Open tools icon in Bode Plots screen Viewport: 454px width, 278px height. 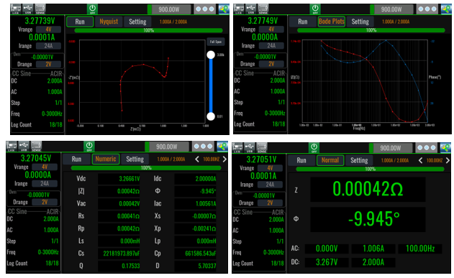(x=446, y=9)
